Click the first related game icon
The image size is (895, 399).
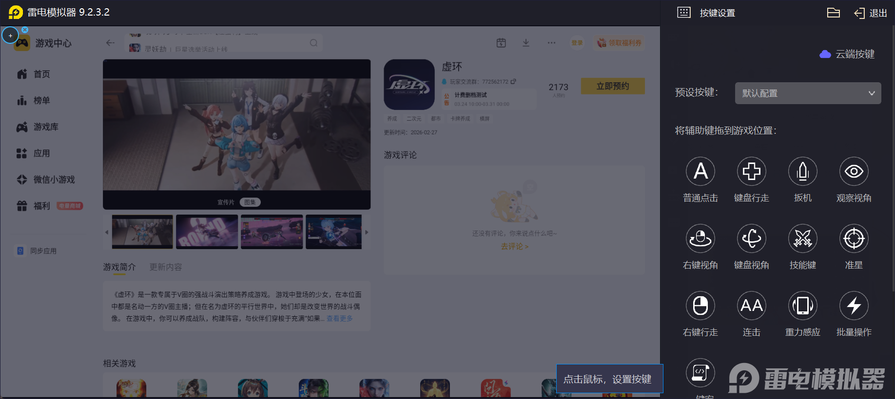pyautogui.click(x=131, y=389)
